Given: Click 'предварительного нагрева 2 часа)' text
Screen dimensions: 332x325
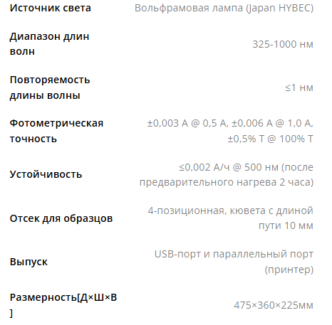Looking at the screenshot, I should pyautogui.click(x=227, y=182).
